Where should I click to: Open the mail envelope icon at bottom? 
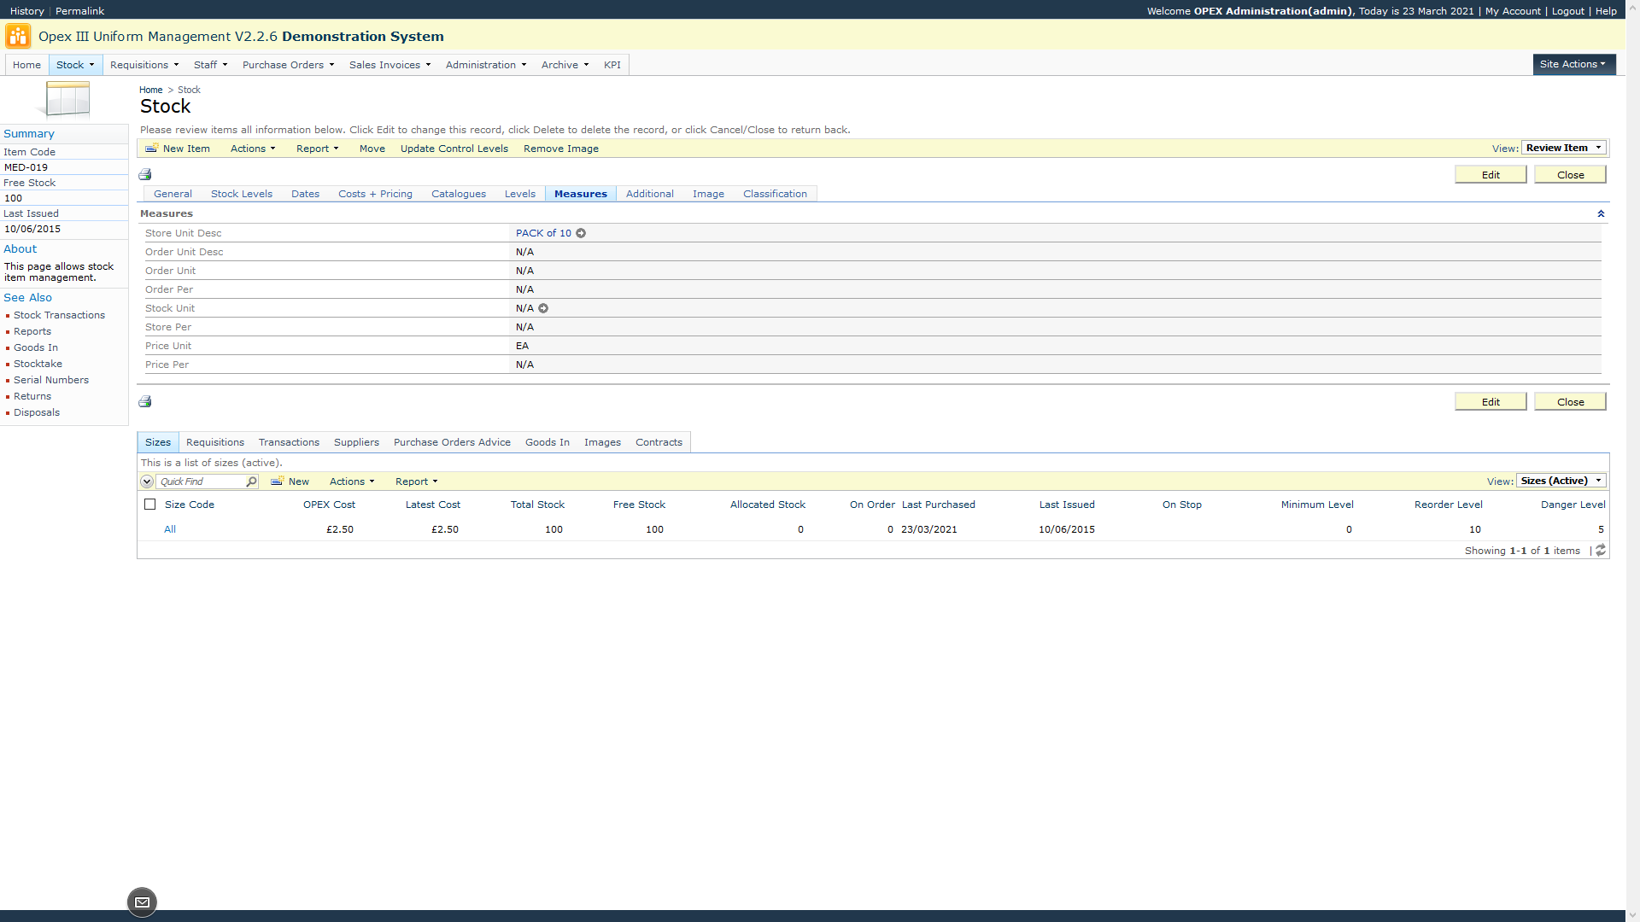point(142,902)
